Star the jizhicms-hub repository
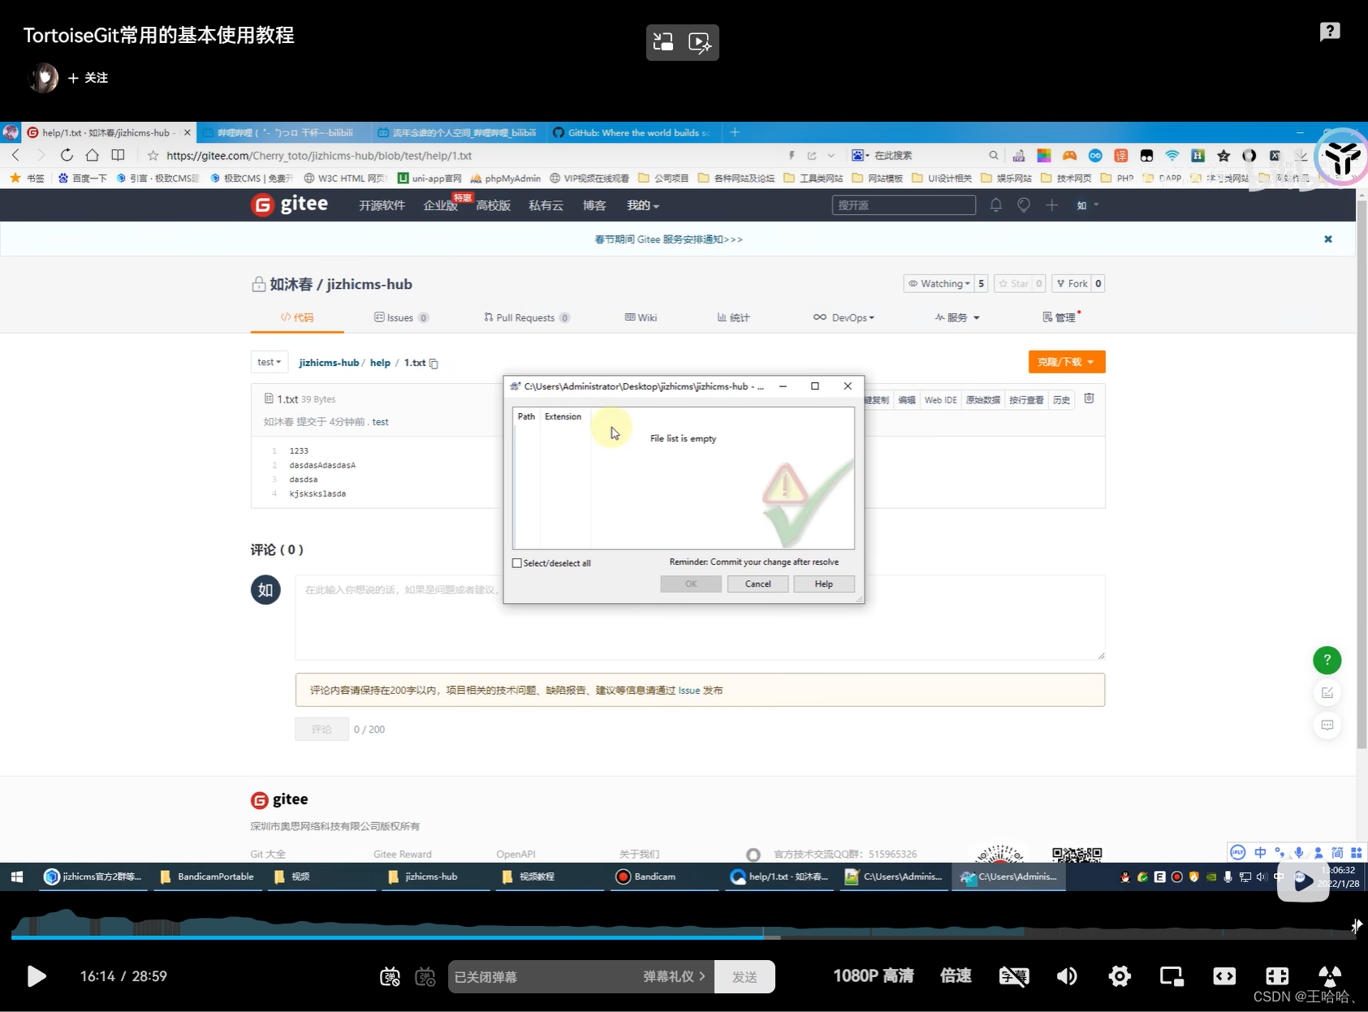 pos(1013,283)
